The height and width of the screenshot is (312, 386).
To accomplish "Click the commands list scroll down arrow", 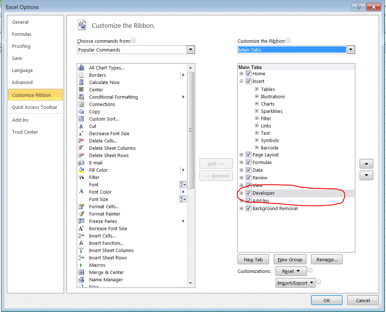I will point(190,283).
